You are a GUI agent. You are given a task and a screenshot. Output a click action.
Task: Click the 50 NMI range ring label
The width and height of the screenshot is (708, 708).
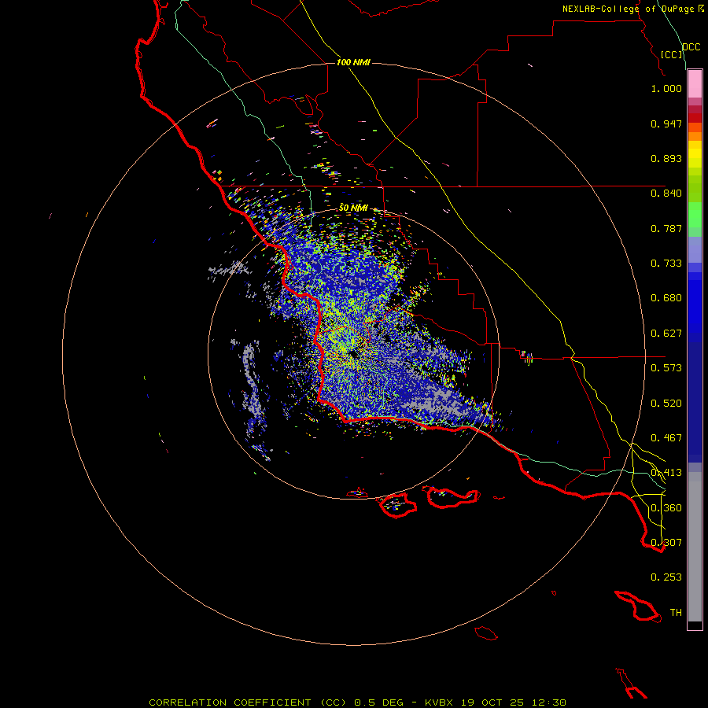353,208
